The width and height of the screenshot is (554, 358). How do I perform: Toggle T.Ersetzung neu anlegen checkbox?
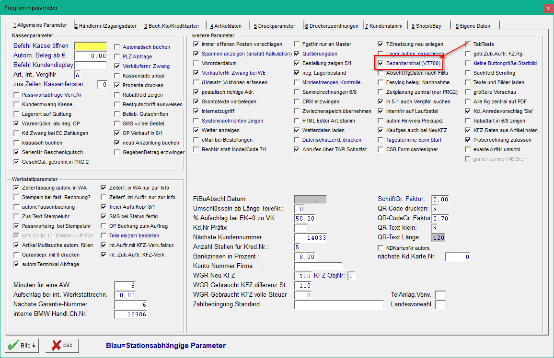coord(381,44)
